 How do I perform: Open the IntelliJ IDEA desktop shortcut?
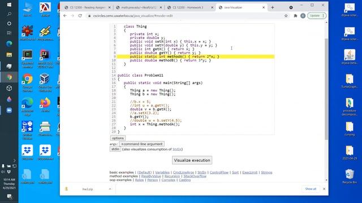click(45, 59)
